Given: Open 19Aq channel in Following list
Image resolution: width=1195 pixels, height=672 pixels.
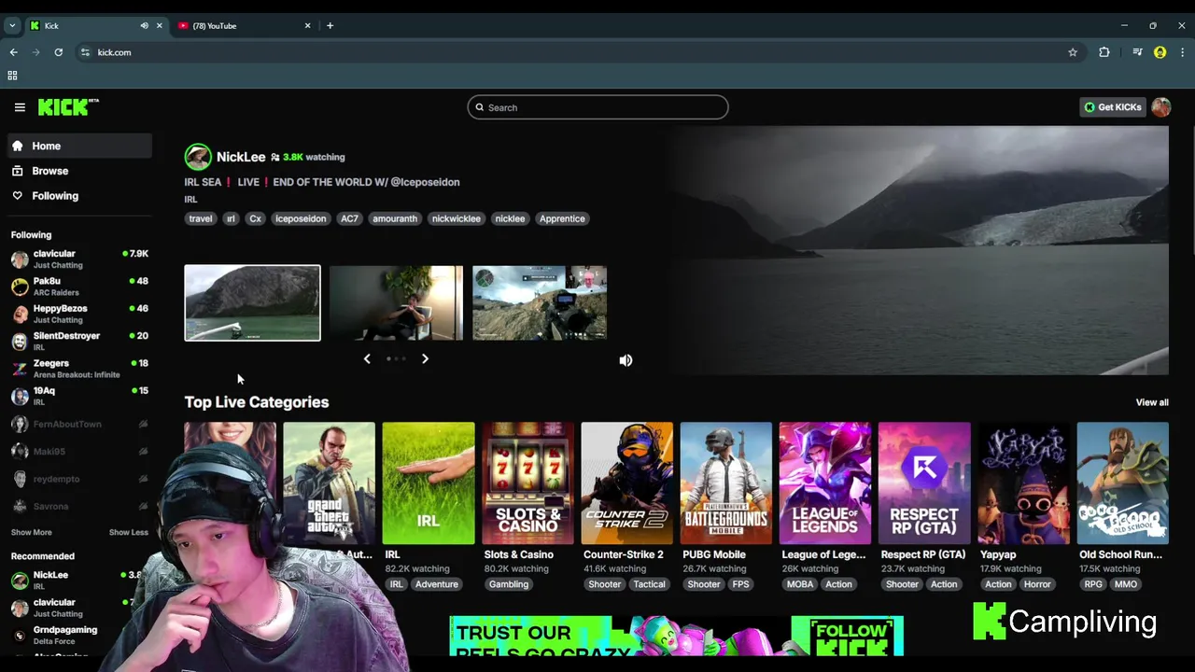Looking at the screenshot, I should point(80,396).
